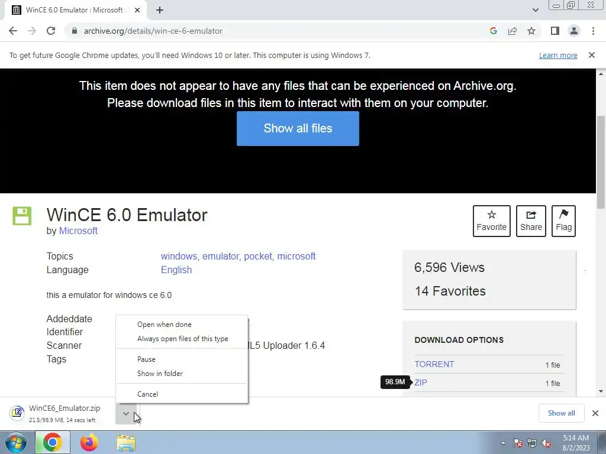Select Open when done menu item
Screen dimensions: 606x454
point(182,325)
